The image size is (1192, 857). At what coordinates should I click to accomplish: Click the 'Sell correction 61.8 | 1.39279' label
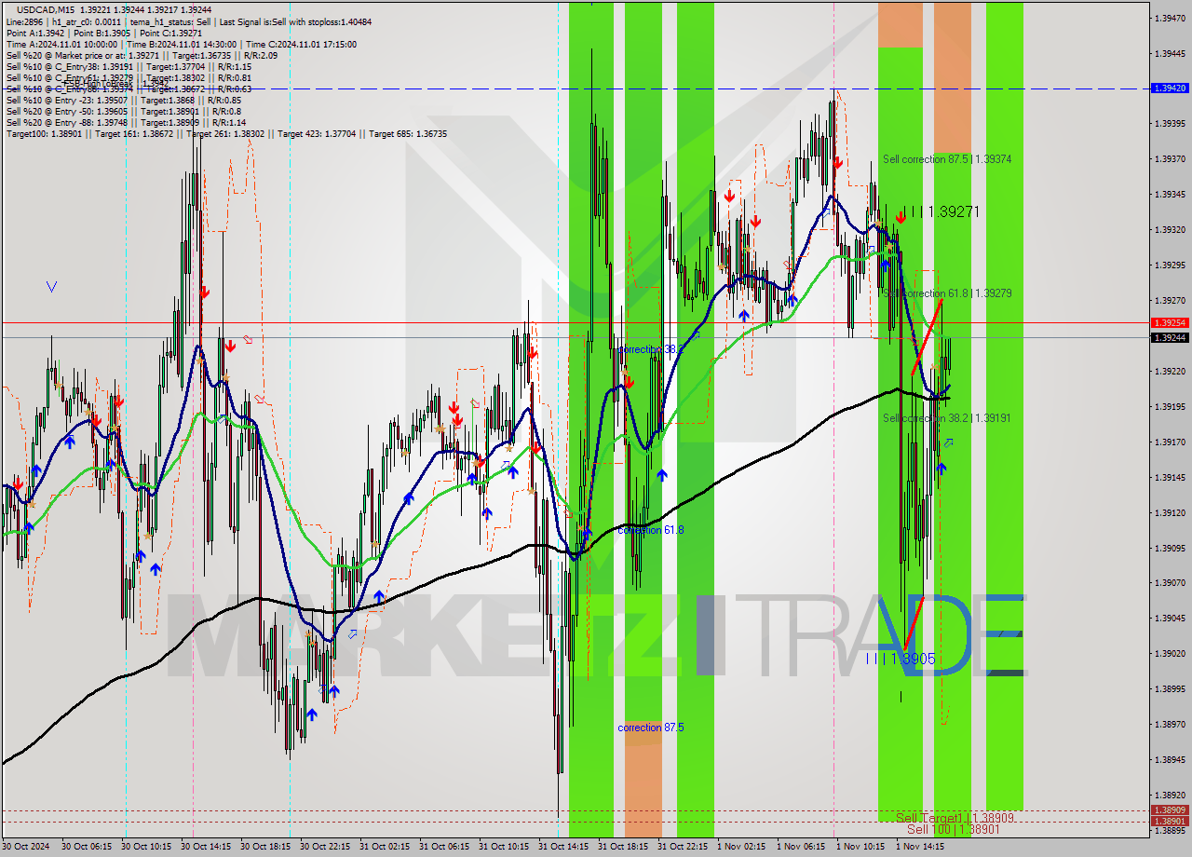(947, 293)
